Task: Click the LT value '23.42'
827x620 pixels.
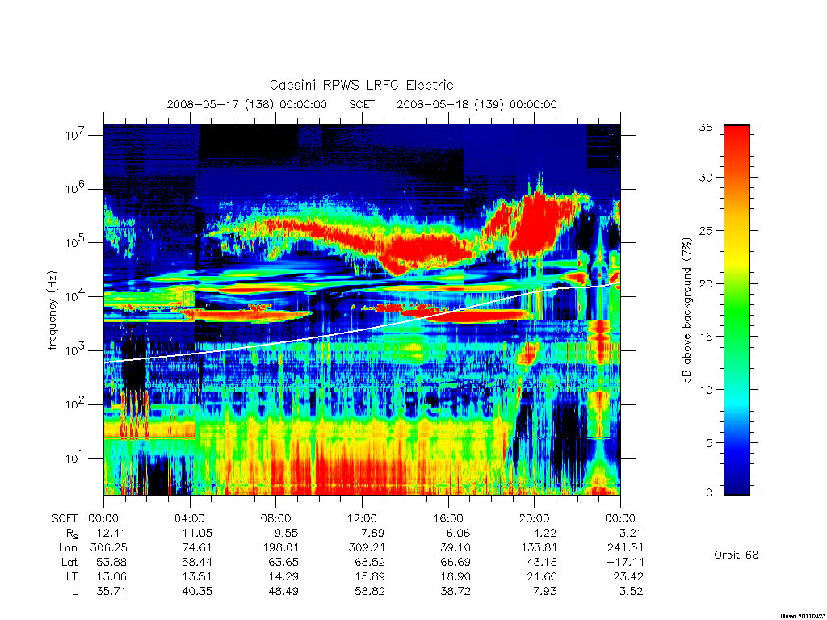Action: click(628, 577)
